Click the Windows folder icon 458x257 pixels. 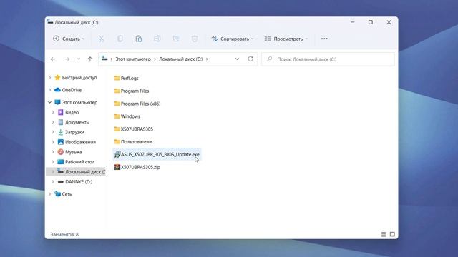[117, 116]
